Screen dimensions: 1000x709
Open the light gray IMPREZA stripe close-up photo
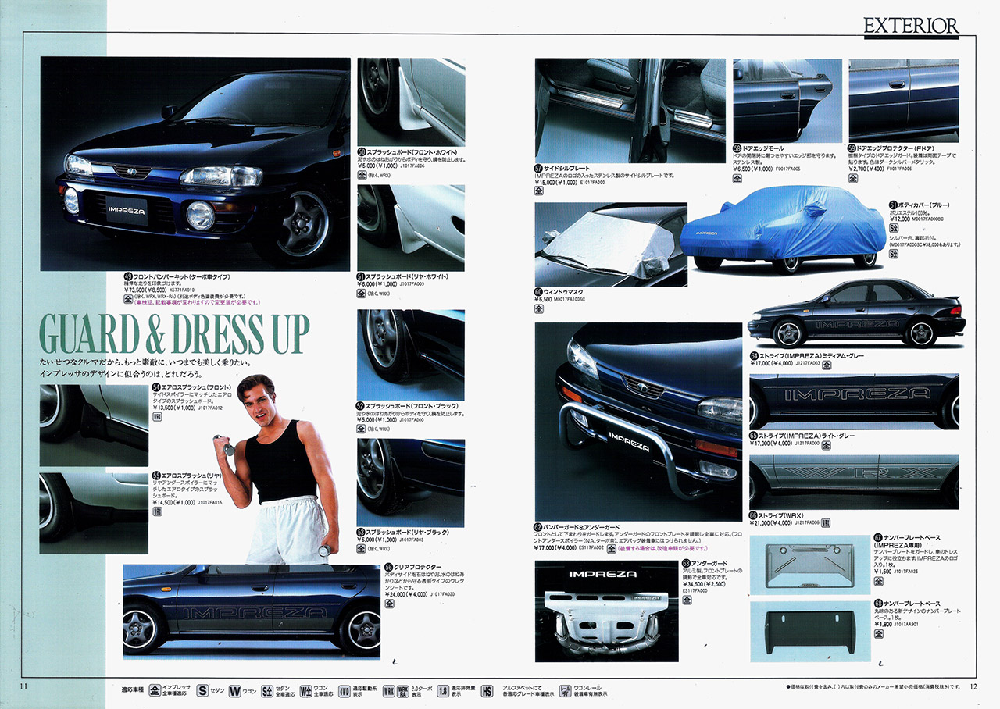pos(854,402)
